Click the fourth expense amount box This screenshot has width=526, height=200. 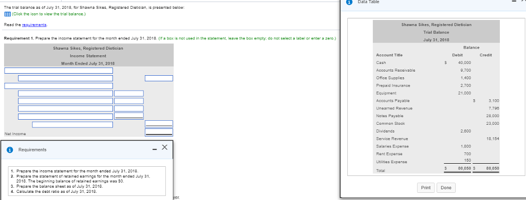coord(129,116)
